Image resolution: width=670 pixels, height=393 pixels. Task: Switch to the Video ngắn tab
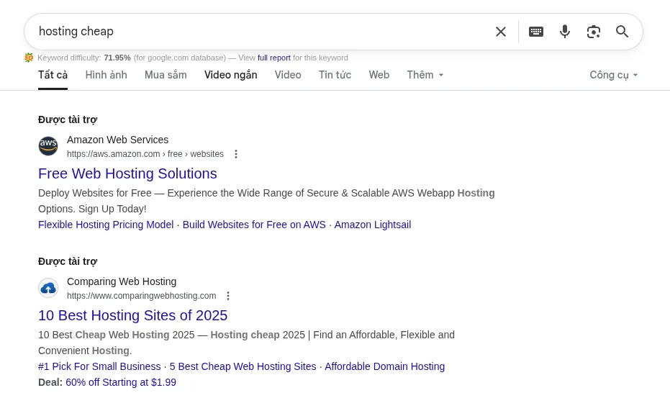click(230, 75)
